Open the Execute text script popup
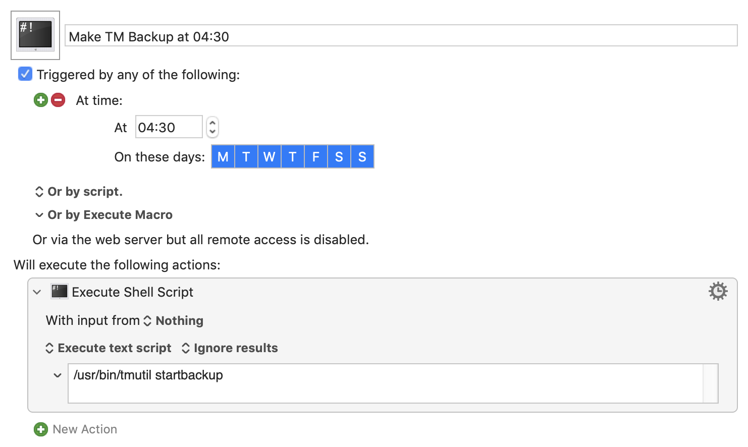Viewport: 748px width, 447px height. [109, 348]
